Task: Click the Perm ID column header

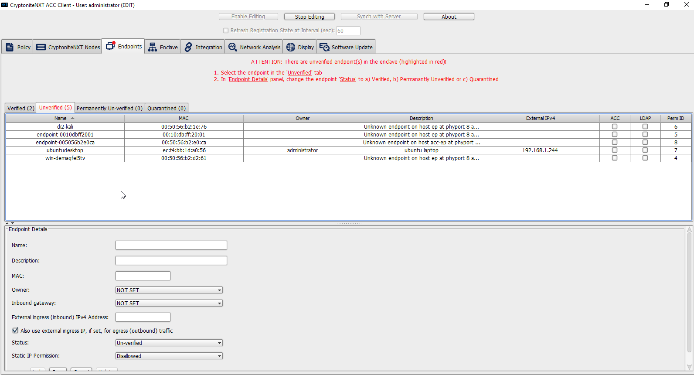Action: click(676, 118)
